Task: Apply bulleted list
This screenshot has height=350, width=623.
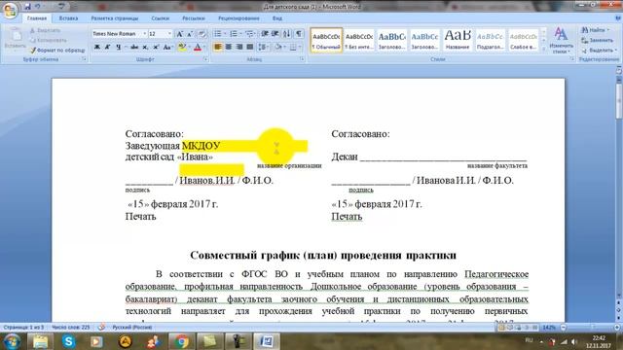Action: click(x=218, y=34)
